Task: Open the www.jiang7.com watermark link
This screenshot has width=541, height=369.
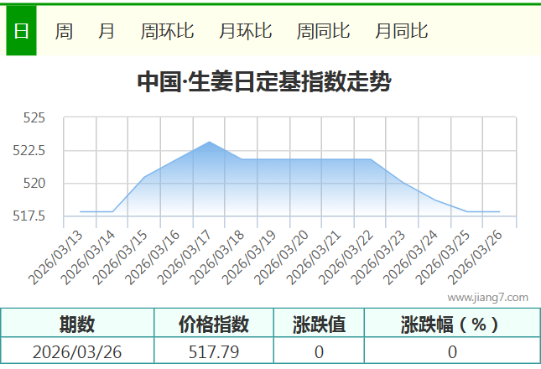Action: (487, 297)
